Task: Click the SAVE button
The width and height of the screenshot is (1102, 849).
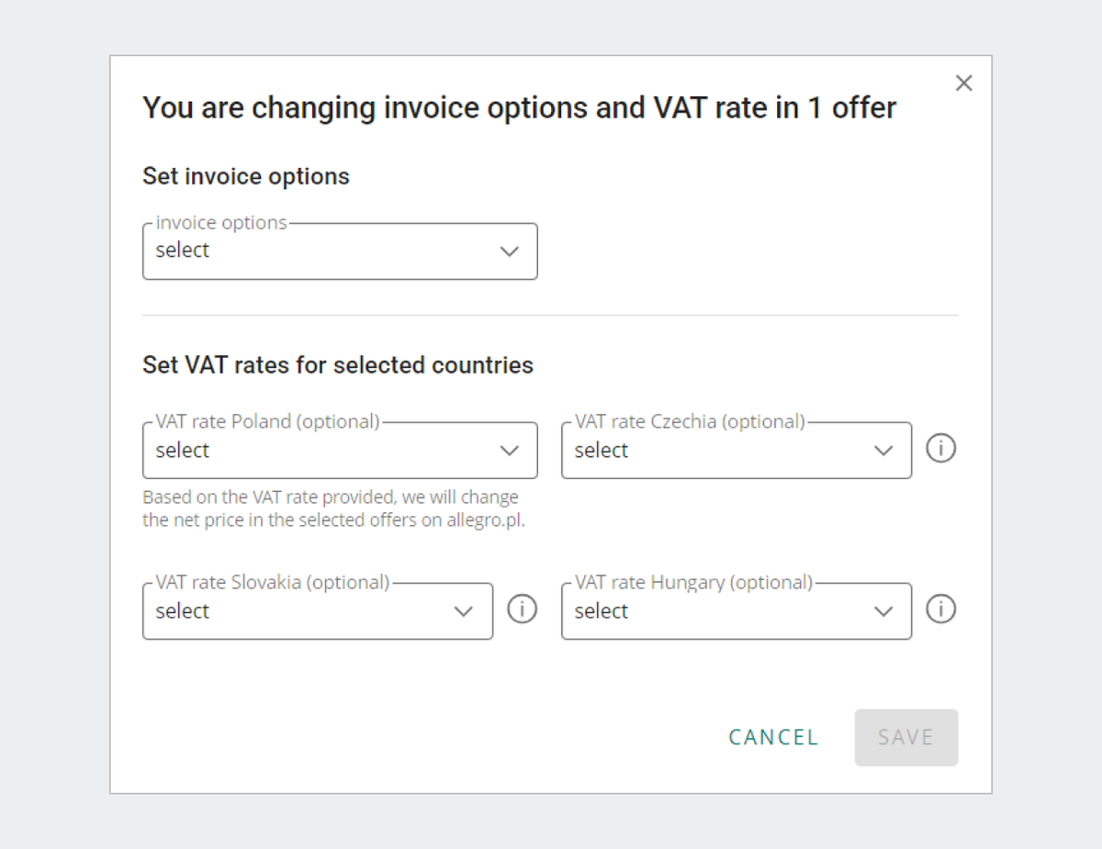Action: pyautogui.click(x=905, y=737)
